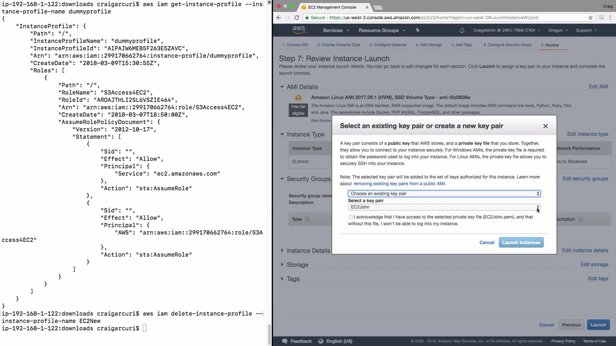Image resolution: width=616 pixels, height=346 pixels.
Task: Open the Privacy Policy footer link
Action: click(x=563, y=341)
